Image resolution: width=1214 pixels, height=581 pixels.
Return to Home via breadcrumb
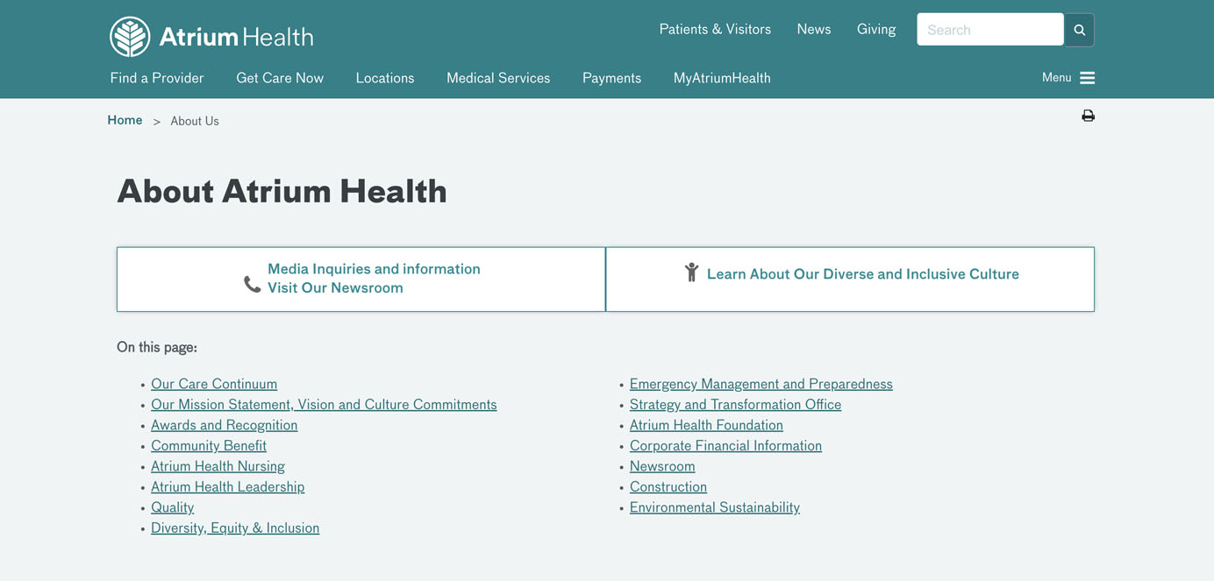point(125,120)
